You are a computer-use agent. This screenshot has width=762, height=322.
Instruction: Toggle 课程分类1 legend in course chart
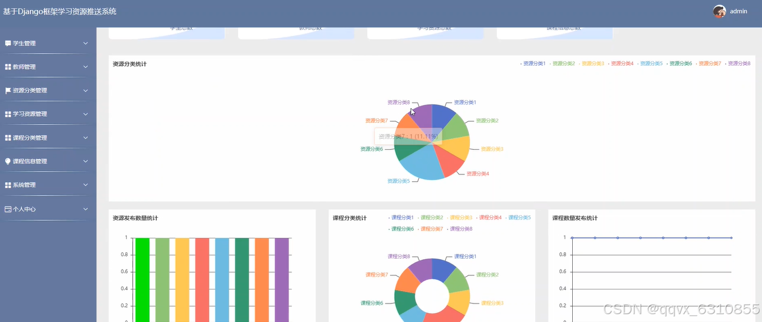[401, 217]
